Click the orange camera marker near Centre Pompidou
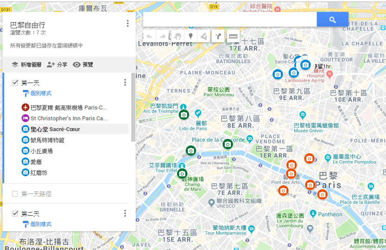 coord(309,159)
